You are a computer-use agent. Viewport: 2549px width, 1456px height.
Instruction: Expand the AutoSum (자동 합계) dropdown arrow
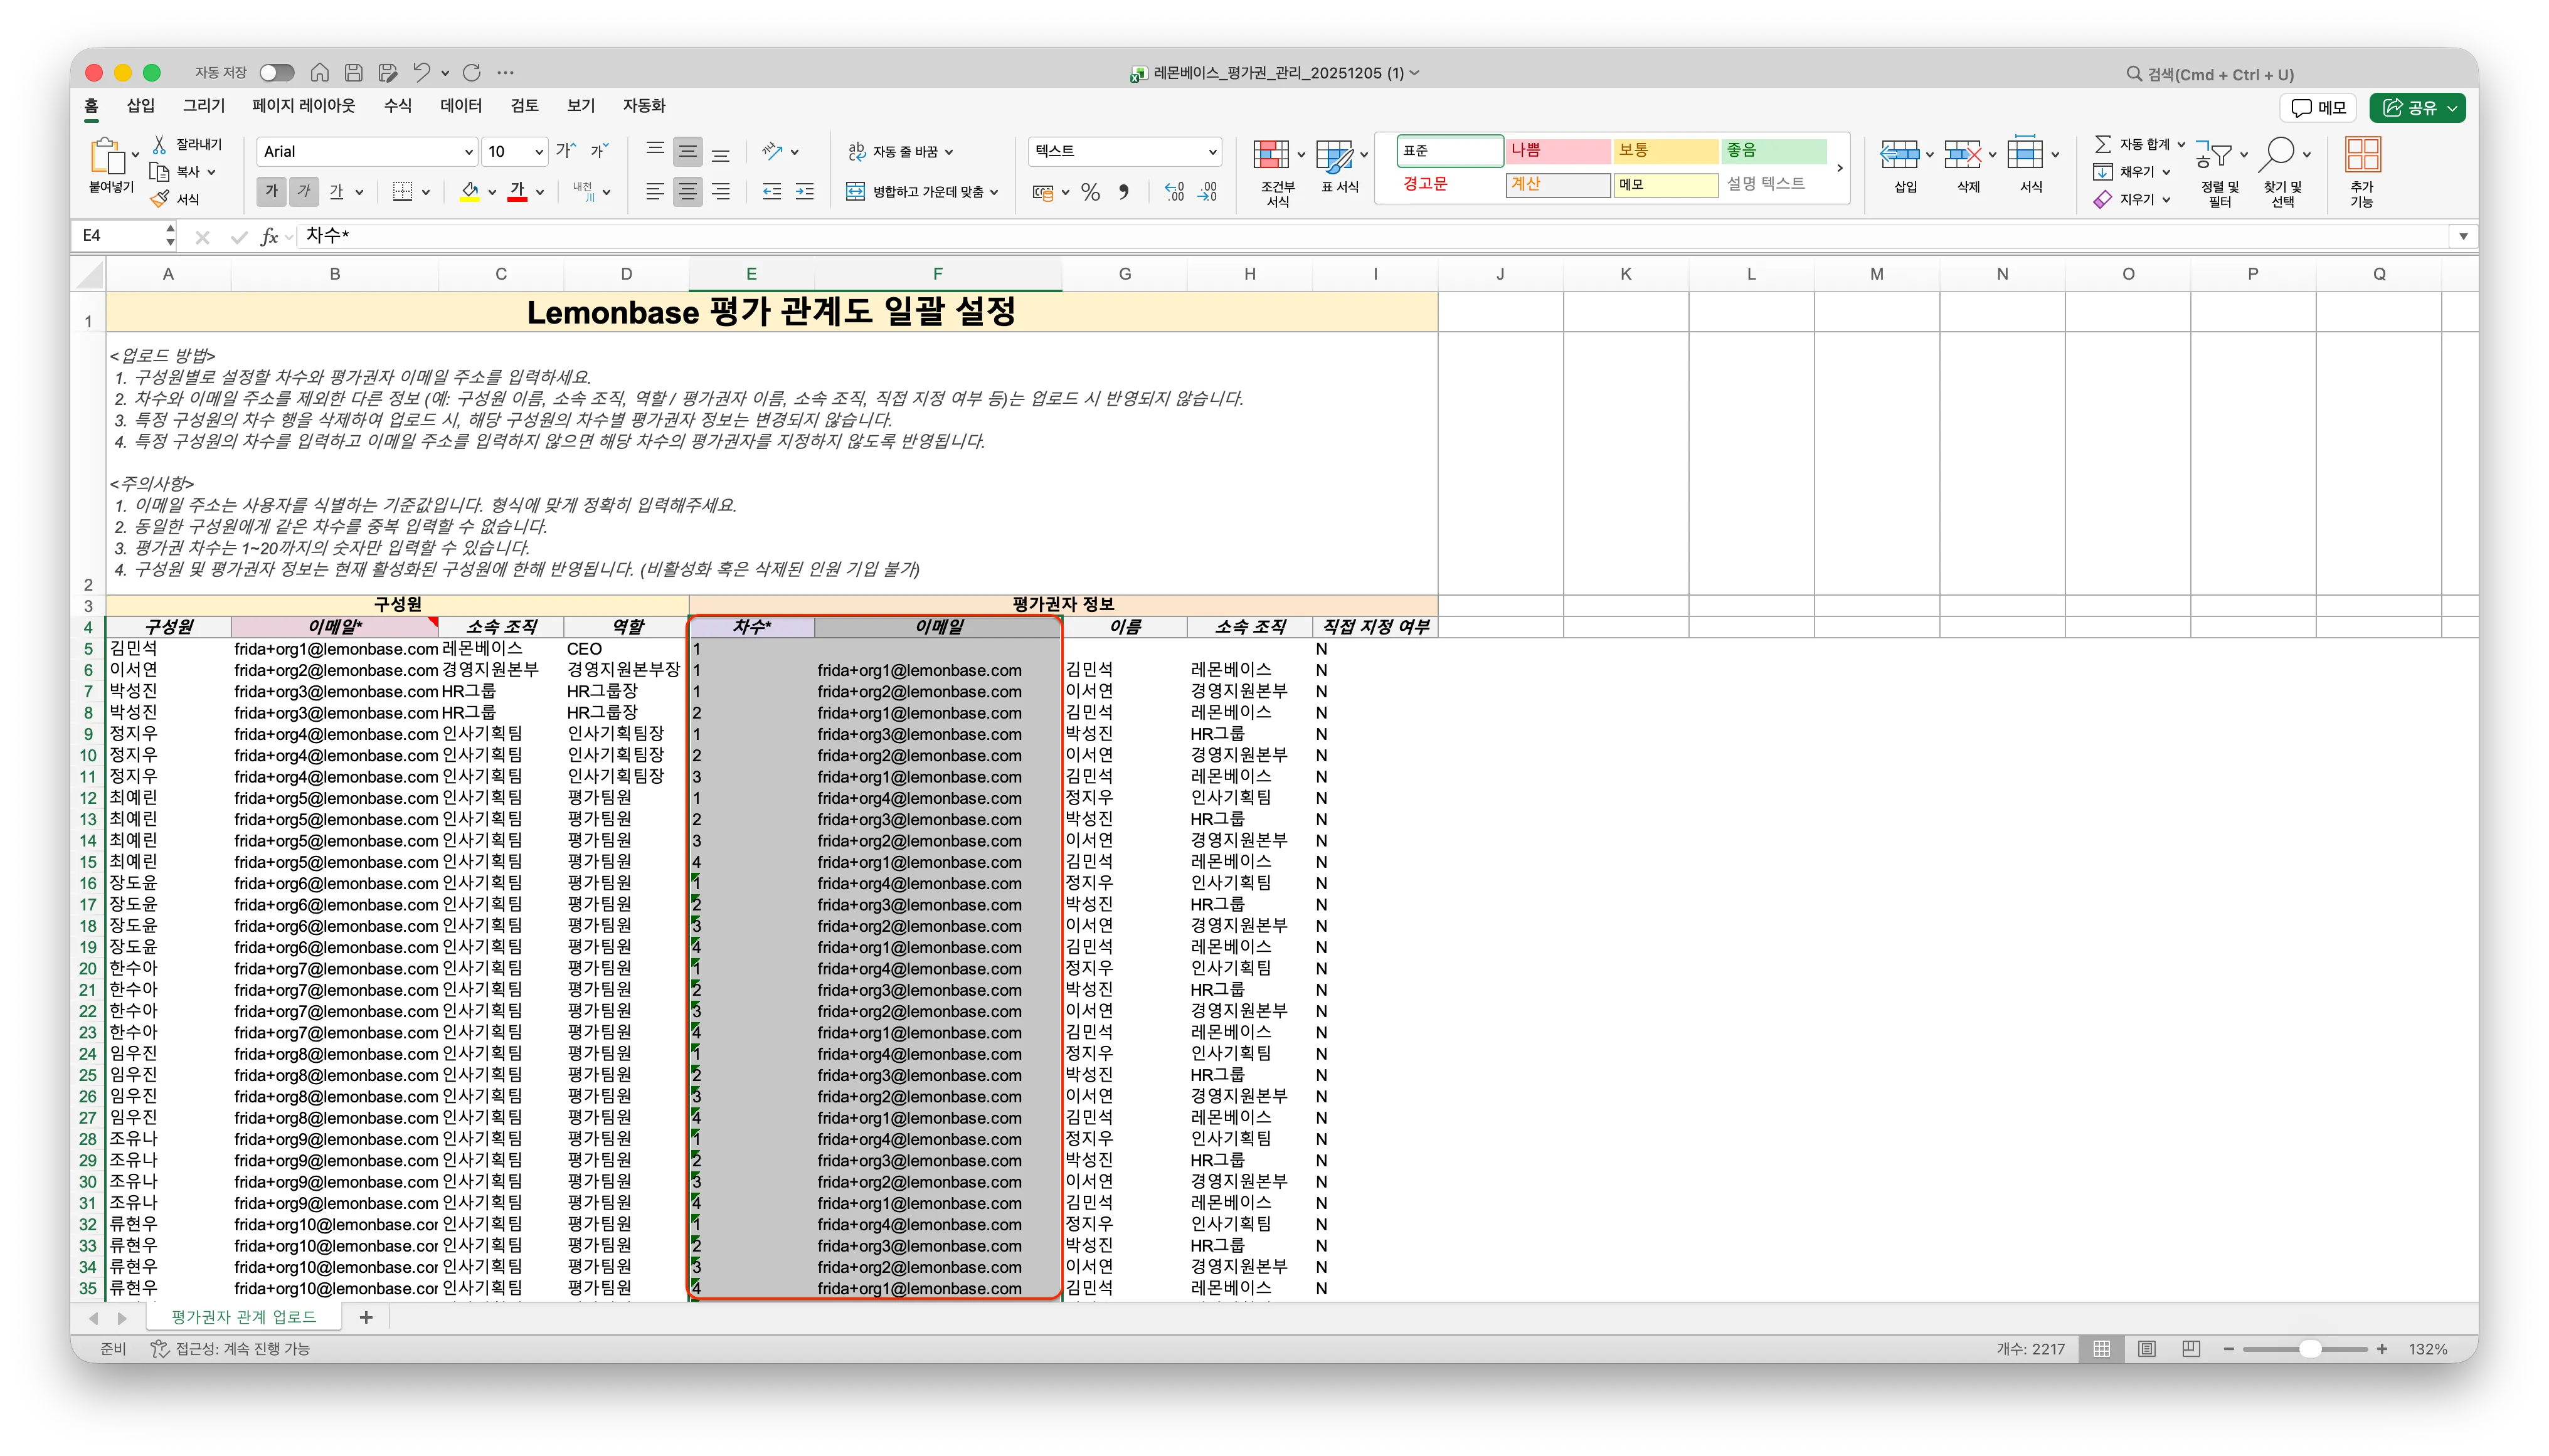click(x=2181, y=145)
